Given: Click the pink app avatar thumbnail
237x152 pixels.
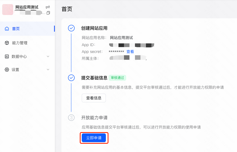Looking at the screenshot, I should [x=8, y=10].
